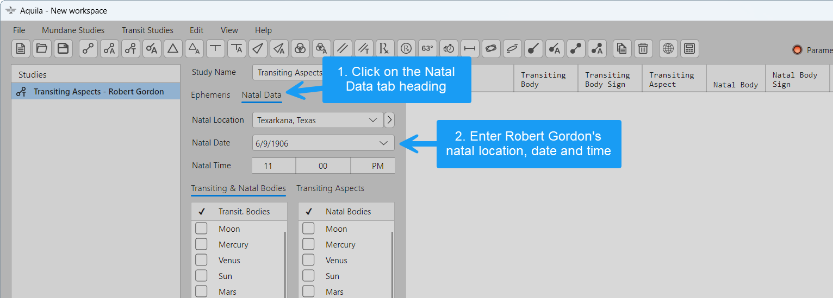Viewport: 833px width, 298px height.
Task: Click the single orbit ellipse icon
Action: click(512, 48)
